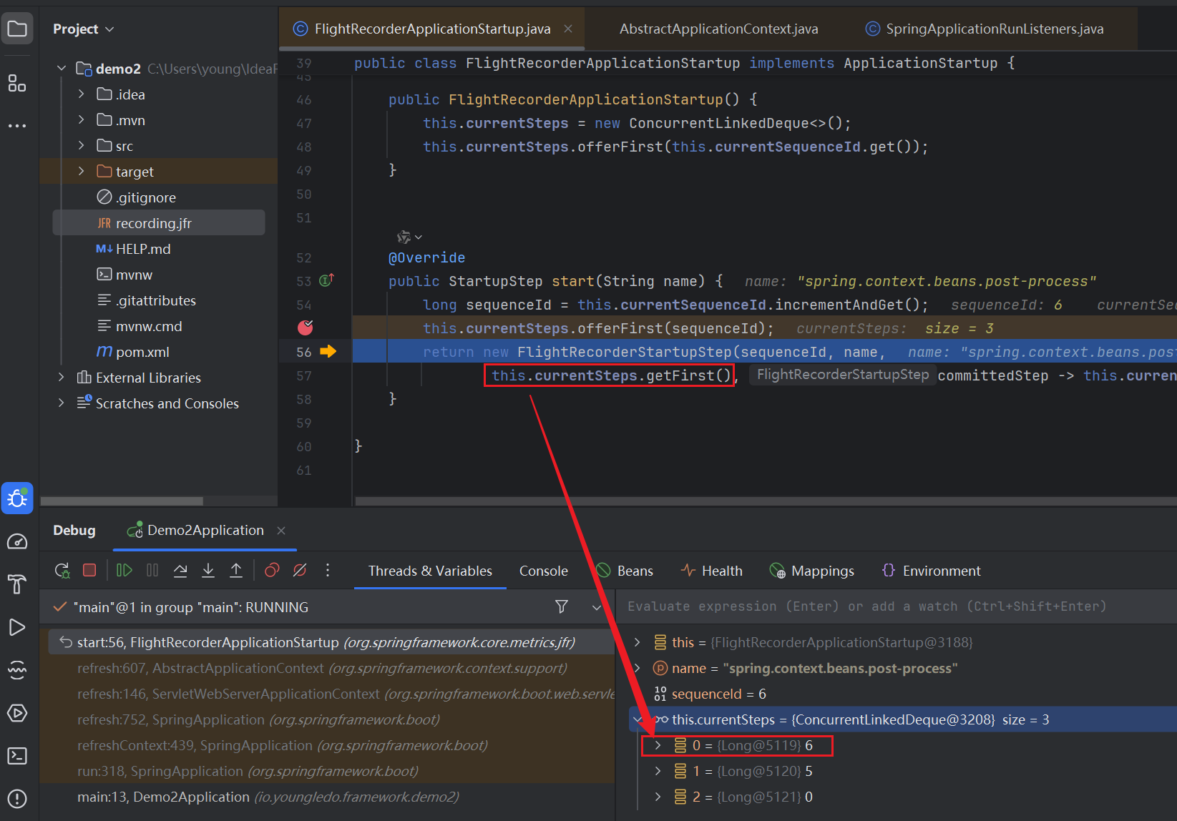Show more tool windows ellipsis icon
Image resolution: width=1177 pixels, height=821 pixels.
pyautogui.click(x=17, y=125)
